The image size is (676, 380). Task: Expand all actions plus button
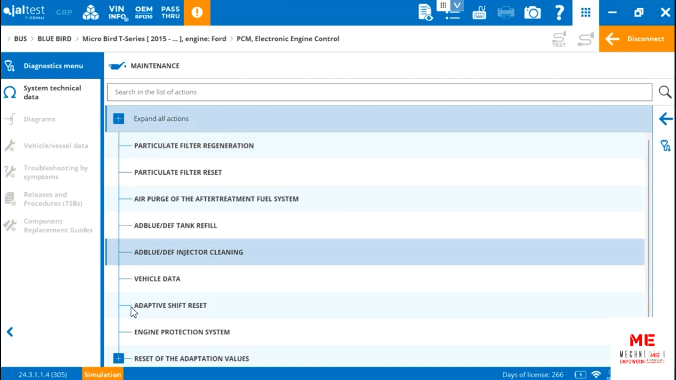119,119
